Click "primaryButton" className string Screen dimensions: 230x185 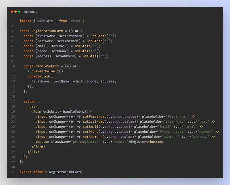[x=86, y=142]
